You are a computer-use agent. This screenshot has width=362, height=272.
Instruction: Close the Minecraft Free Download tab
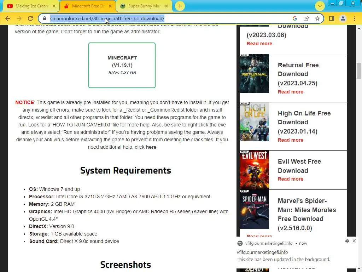click(110, 6)
